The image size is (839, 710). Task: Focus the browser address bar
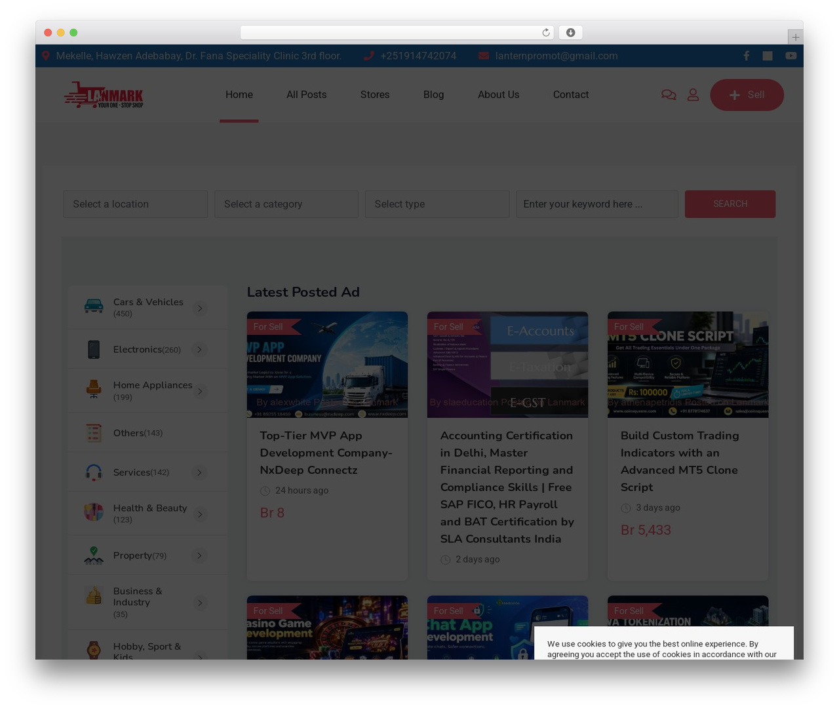coord(397,33)
